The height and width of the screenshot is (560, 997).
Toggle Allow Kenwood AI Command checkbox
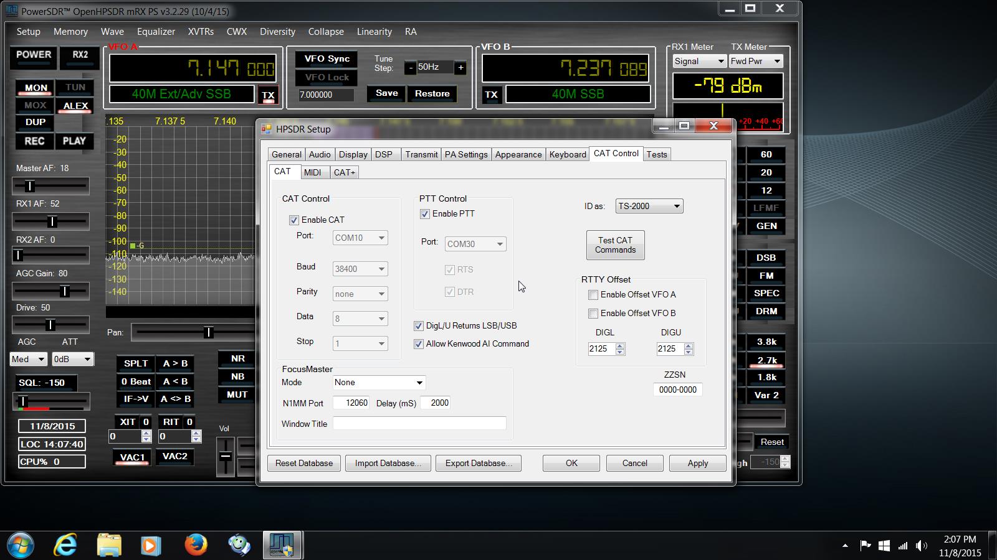tap(419, 344)
